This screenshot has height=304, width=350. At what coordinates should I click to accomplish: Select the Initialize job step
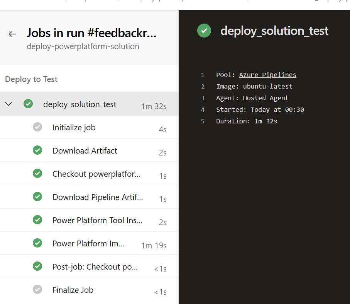click(74, 128)
